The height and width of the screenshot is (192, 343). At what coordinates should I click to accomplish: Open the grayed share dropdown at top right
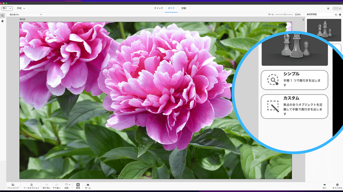(x=337, y=9)
